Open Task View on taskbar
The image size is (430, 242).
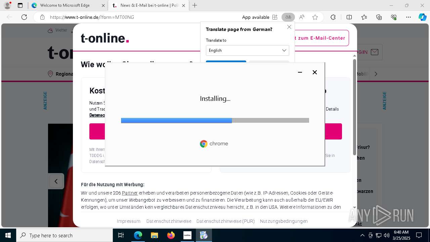point(121,235)
